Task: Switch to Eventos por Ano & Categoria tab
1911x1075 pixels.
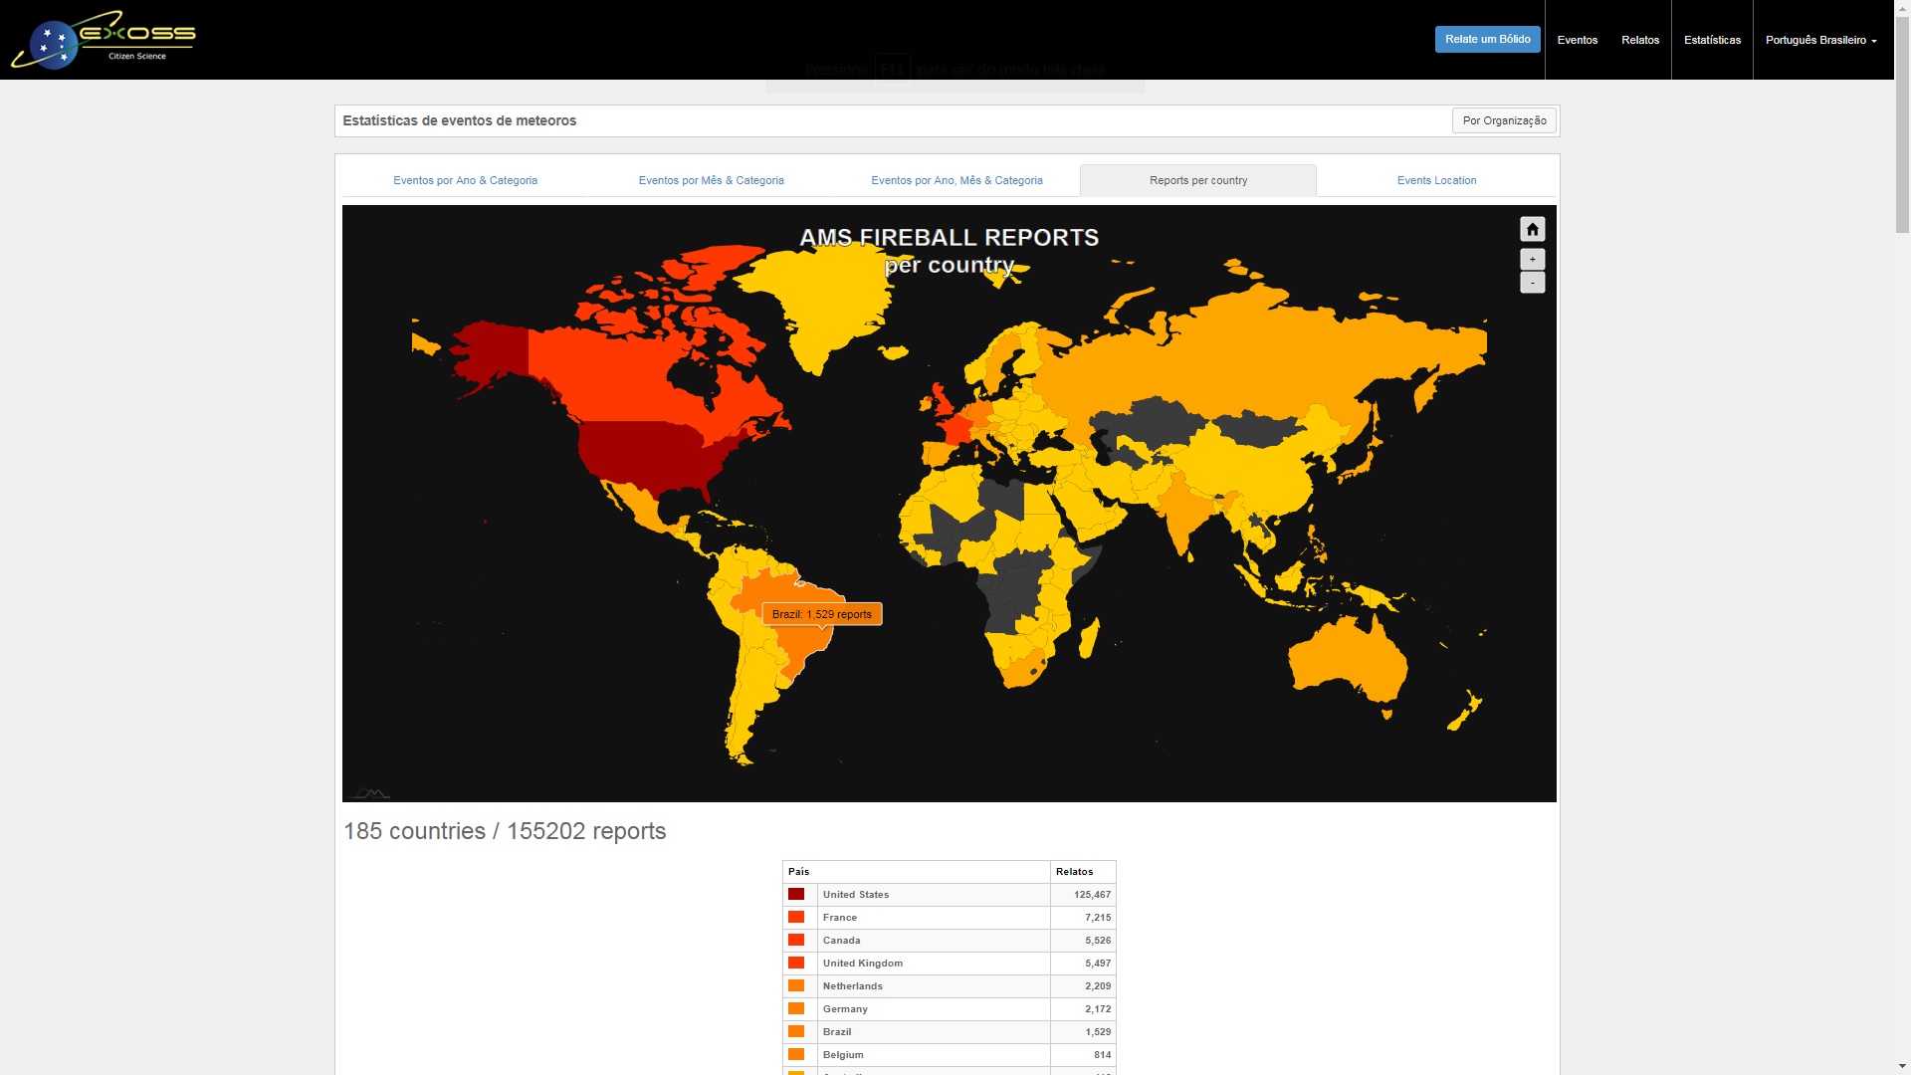Action: [465, 180]
